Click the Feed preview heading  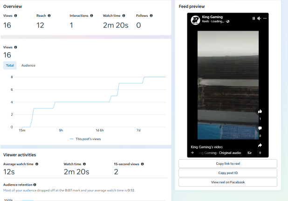pyautogui.click(x=192, y=7)
